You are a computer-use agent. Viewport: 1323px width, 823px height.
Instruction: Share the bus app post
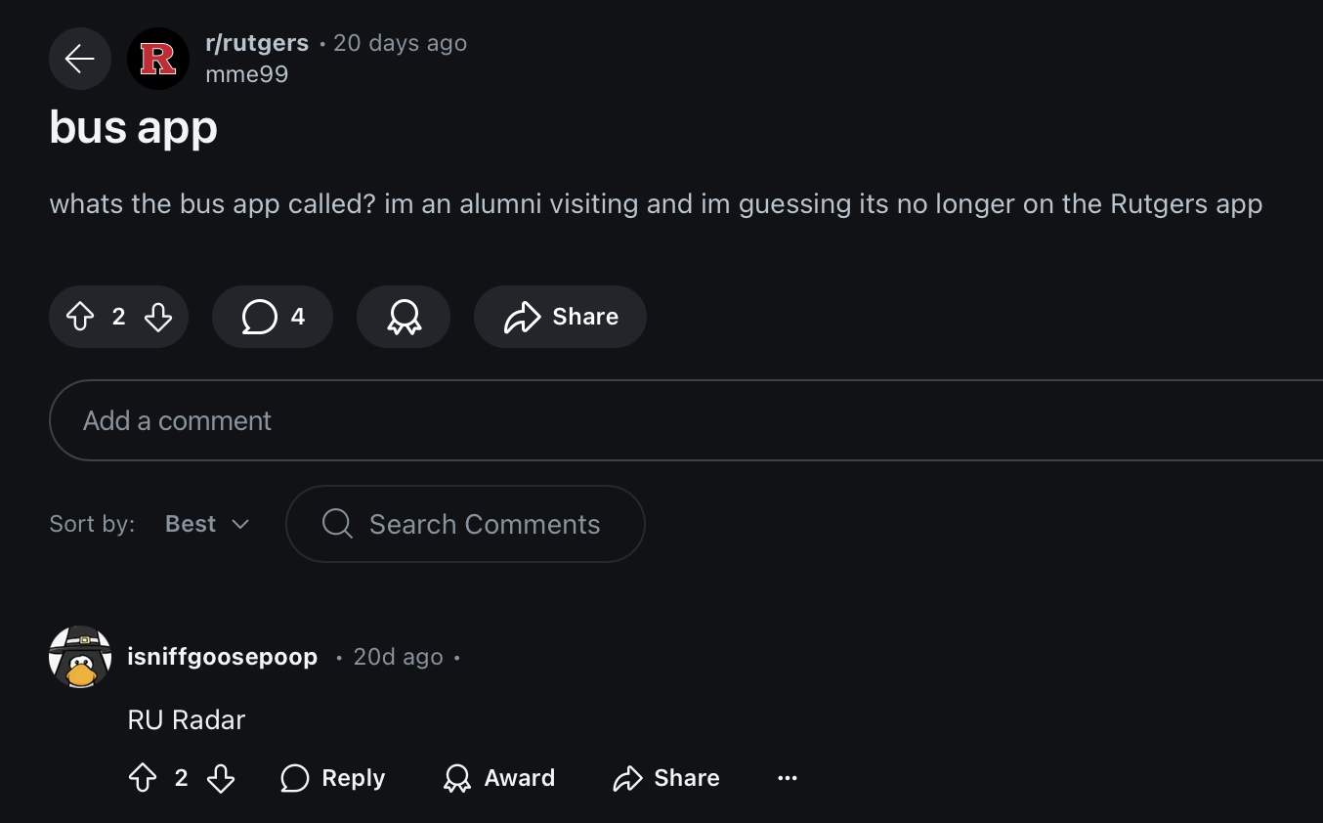tap(561, 317)
